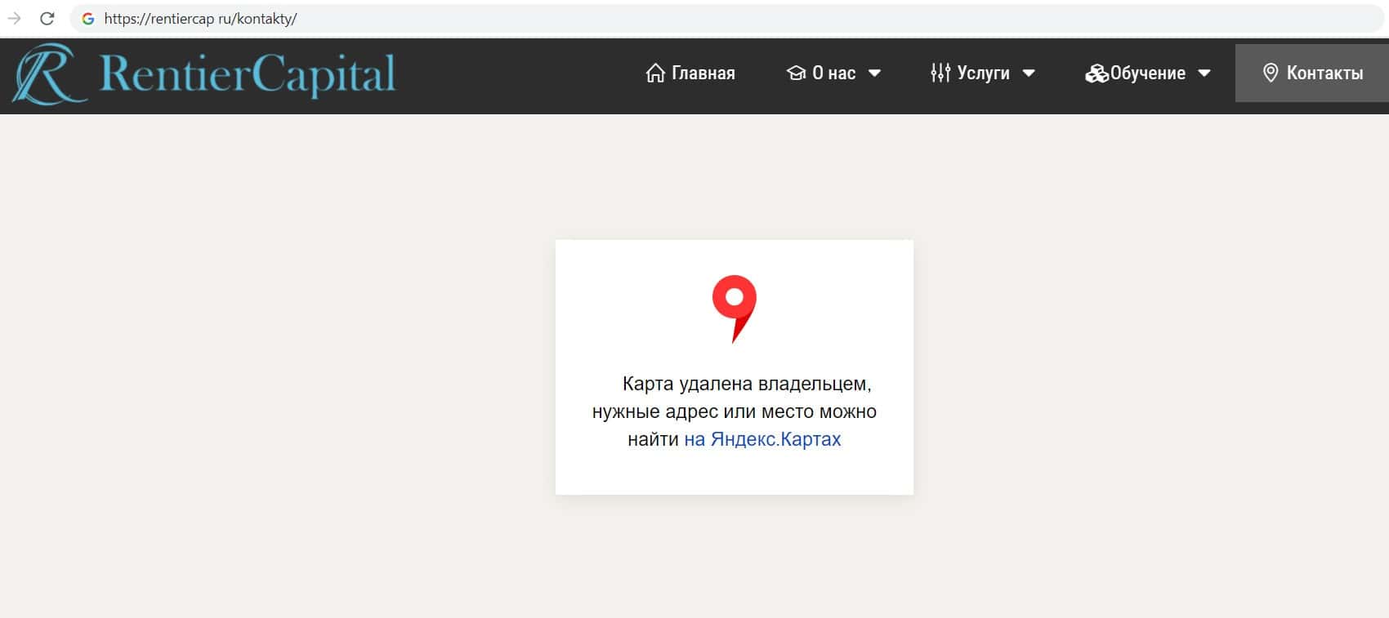Click the house icon beside Главная
Image resolution: width=1389 pixels, height=618 pixels.
655,73
